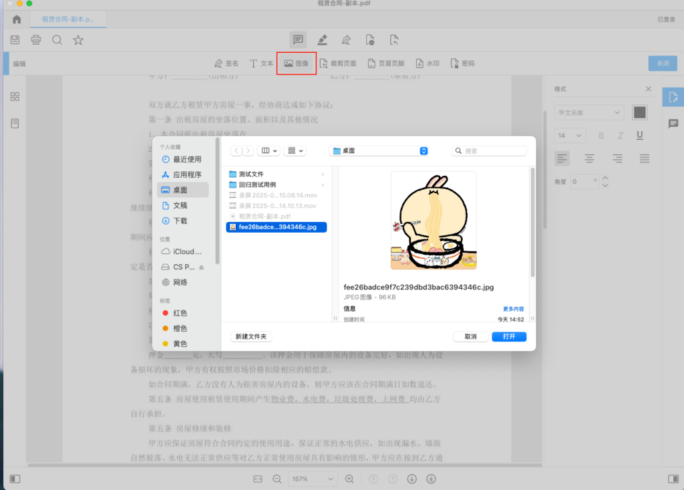Viewport: 684px width, 490px height.
Task: Toggle underline formatting in format panel
Action: tap(640, 136)
